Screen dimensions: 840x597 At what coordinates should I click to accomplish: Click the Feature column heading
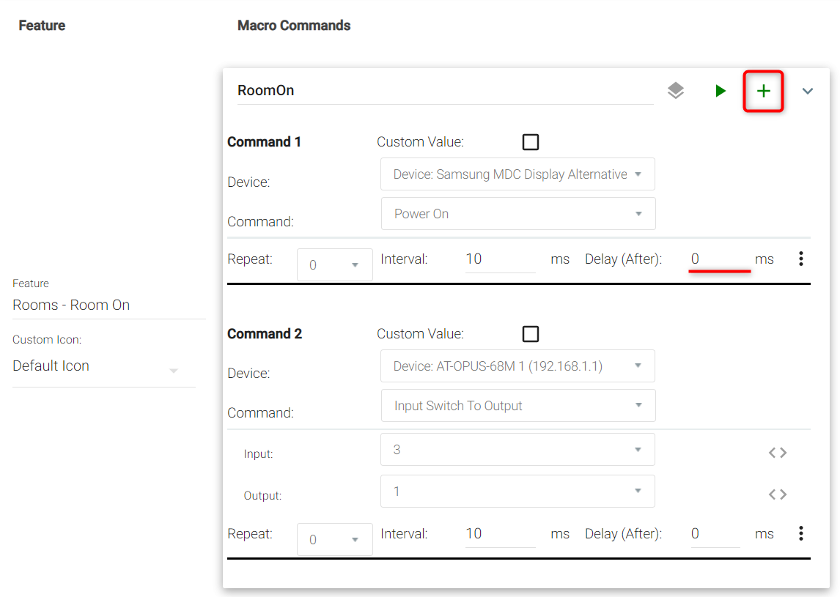42,25
